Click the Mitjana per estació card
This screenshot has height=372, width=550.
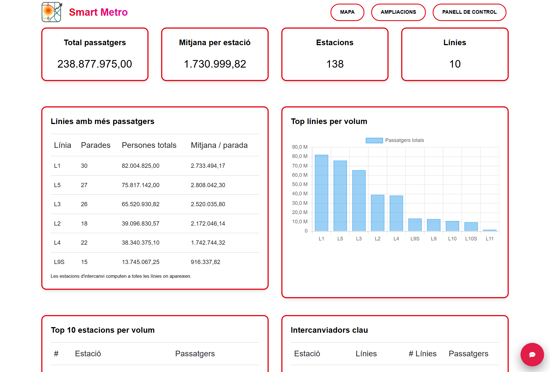coord(215,54)
